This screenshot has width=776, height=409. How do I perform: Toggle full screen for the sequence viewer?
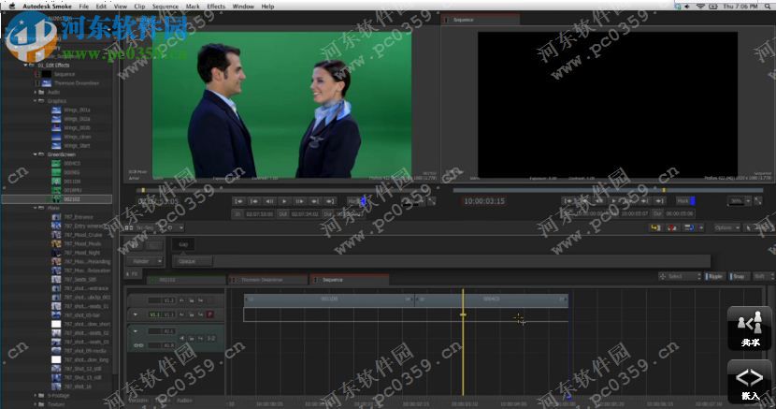point(757,201)
